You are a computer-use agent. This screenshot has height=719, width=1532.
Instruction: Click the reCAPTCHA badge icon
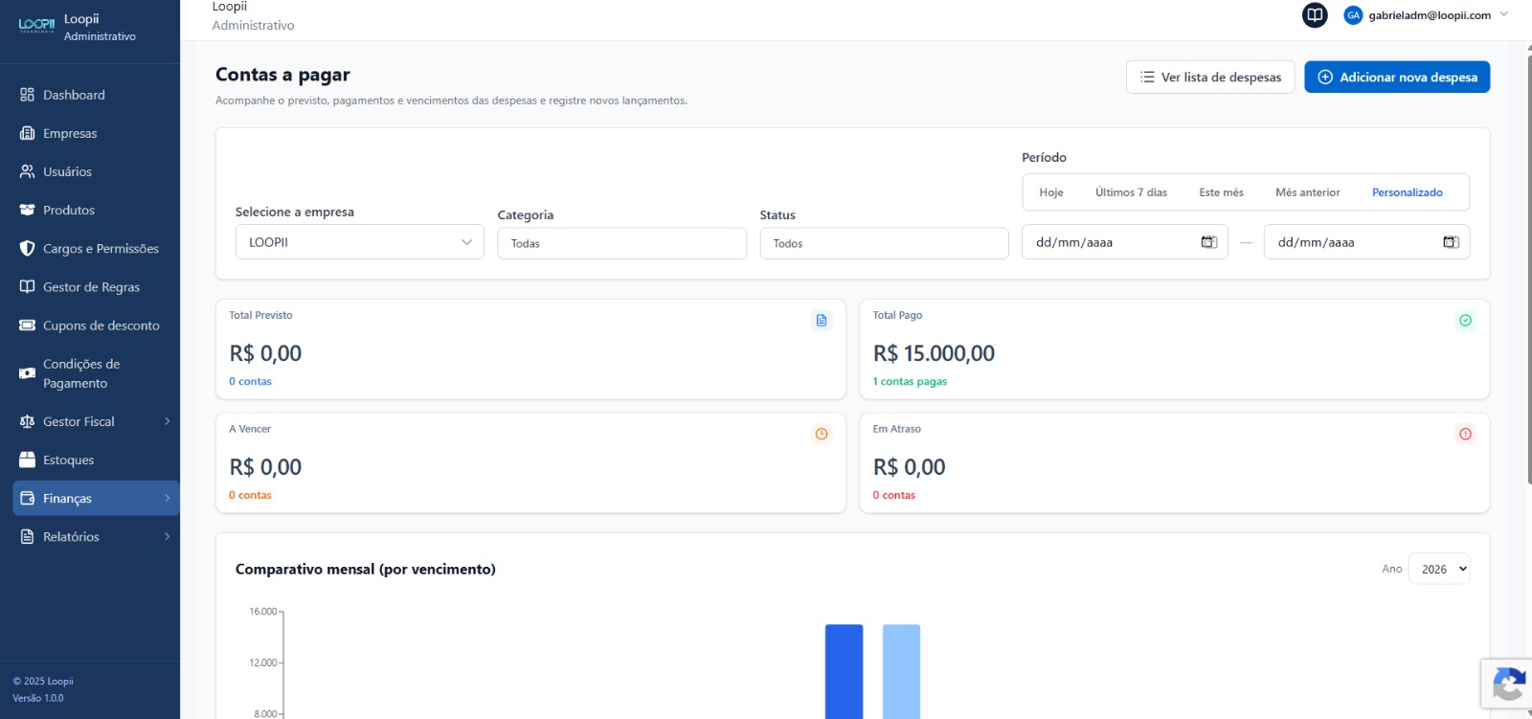(x=1508, y=685)
